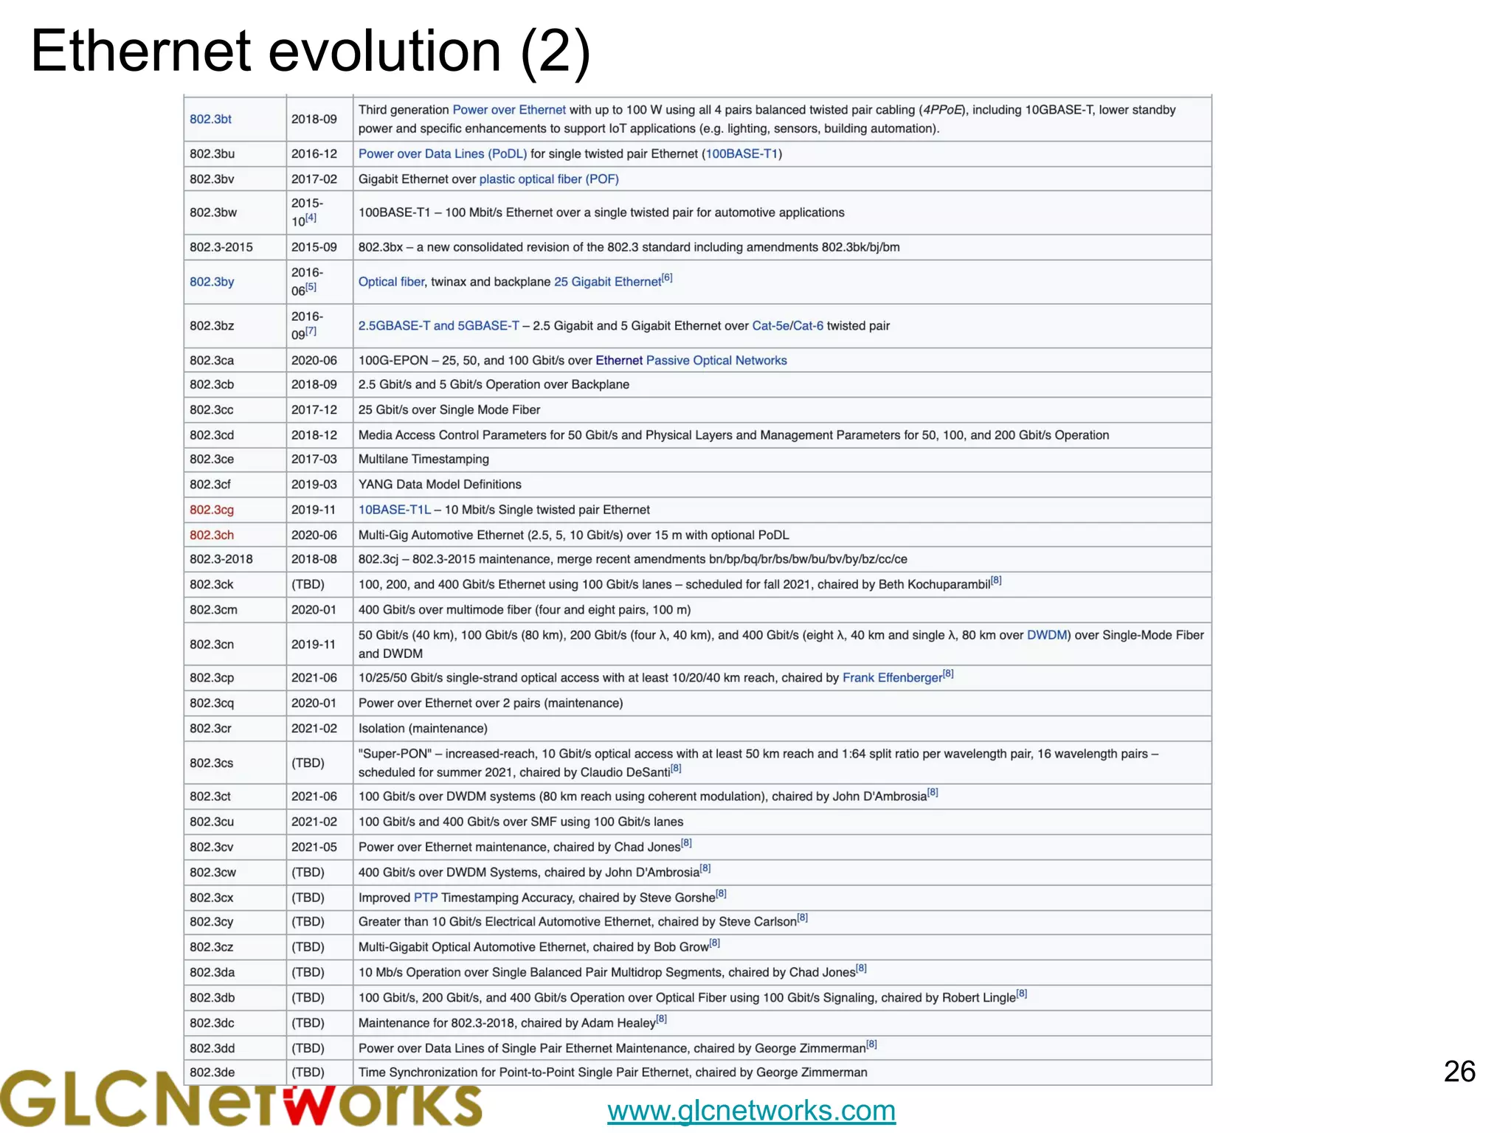Select the 802.3bw cell
Viewport: 1511px width, 1133px height.
point(235,212)
